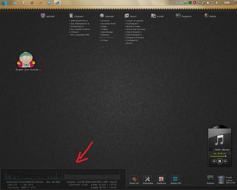Screen dimensions: 237x190
Task: Open the Locații category icon
Action: (x=154, y=16)
